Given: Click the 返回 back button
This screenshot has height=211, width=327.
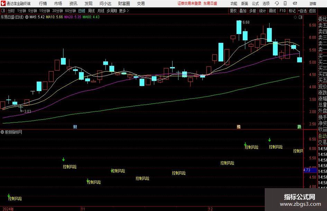Looking at the screenshot, I should tap(312, 11).
